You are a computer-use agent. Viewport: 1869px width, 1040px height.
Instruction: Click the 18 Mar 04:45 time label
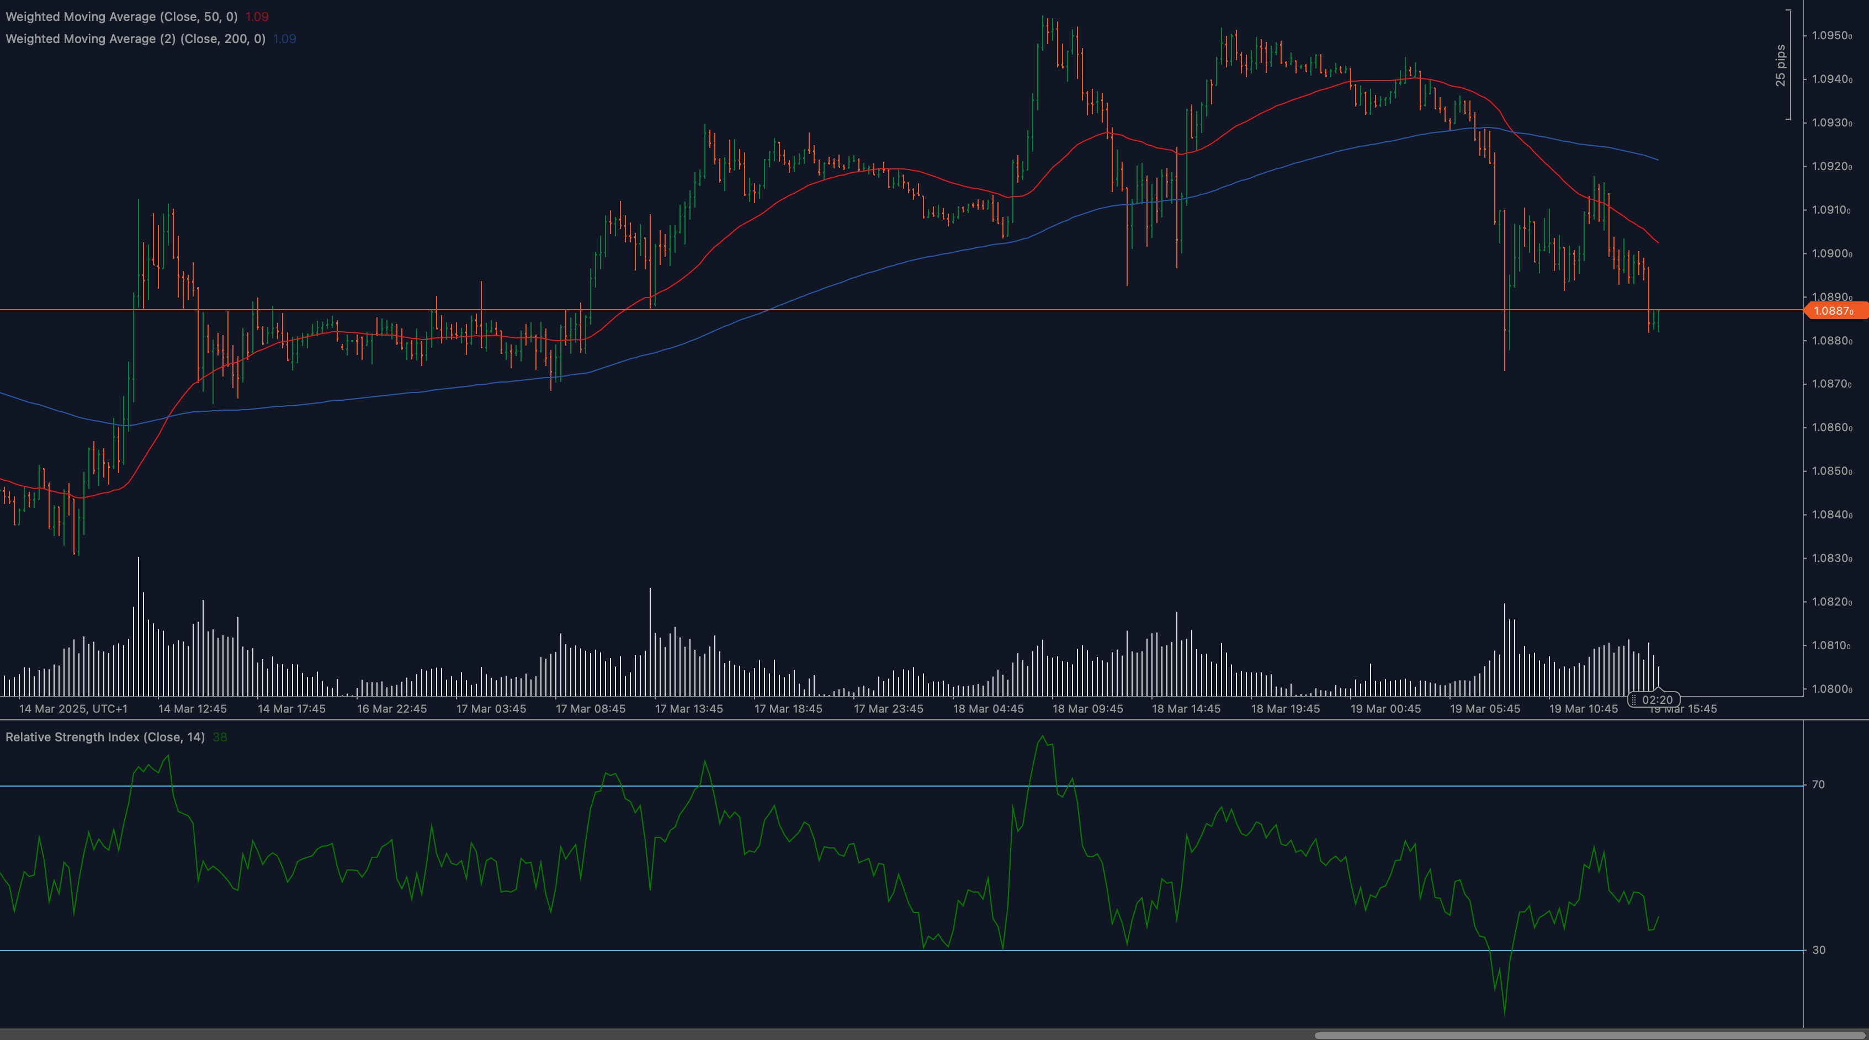tap(988, 709)
